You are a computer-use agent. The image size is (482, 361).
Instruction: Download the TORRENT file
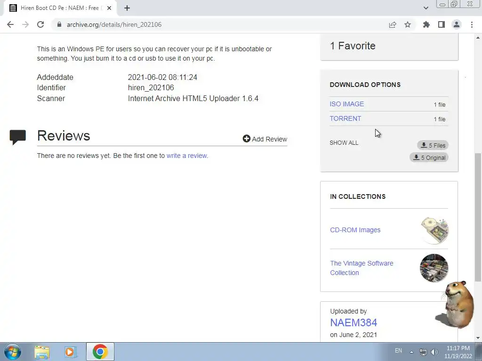(x=345, y=118)
